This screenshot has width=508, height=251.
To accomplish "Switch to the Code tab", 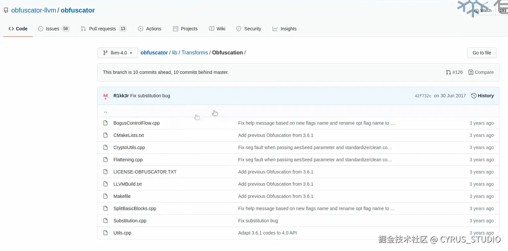I will pyautogui.click(x=18, y=29).
